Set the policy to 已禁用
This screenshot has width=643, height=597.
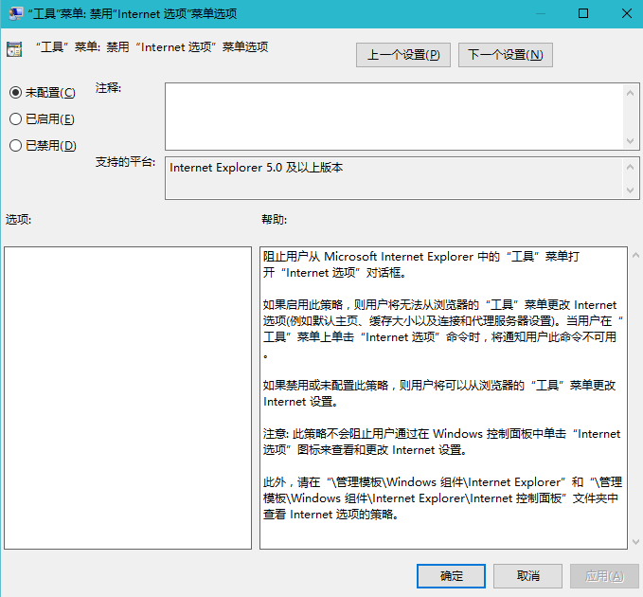pyautogui.click(x=15, y=145)
